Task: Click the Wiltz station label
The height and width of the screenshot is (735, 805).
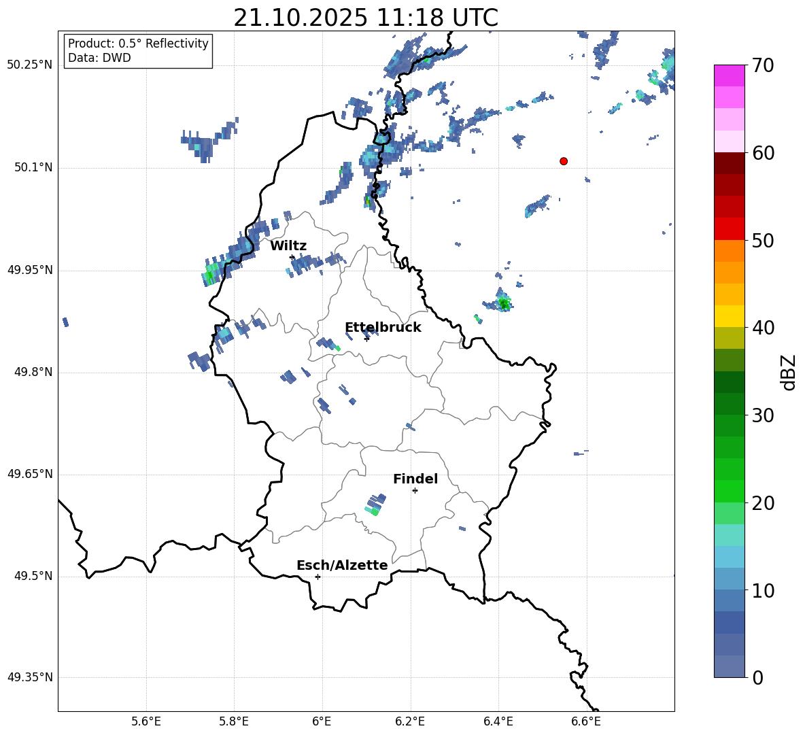Action: tap(288, 246)
